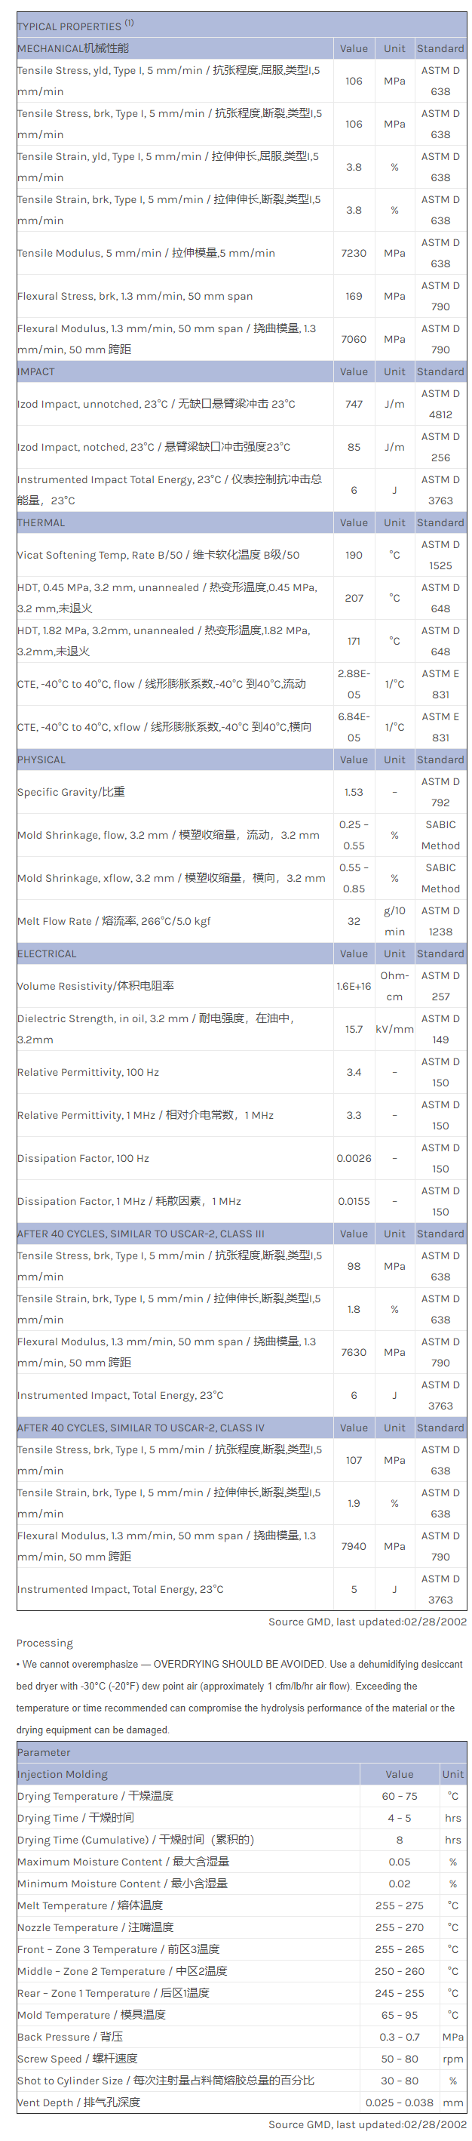Click the Izod notched value 85
Image resolution: width=472 pixels, height=2141 pixels.
click(x=354, y=447)
